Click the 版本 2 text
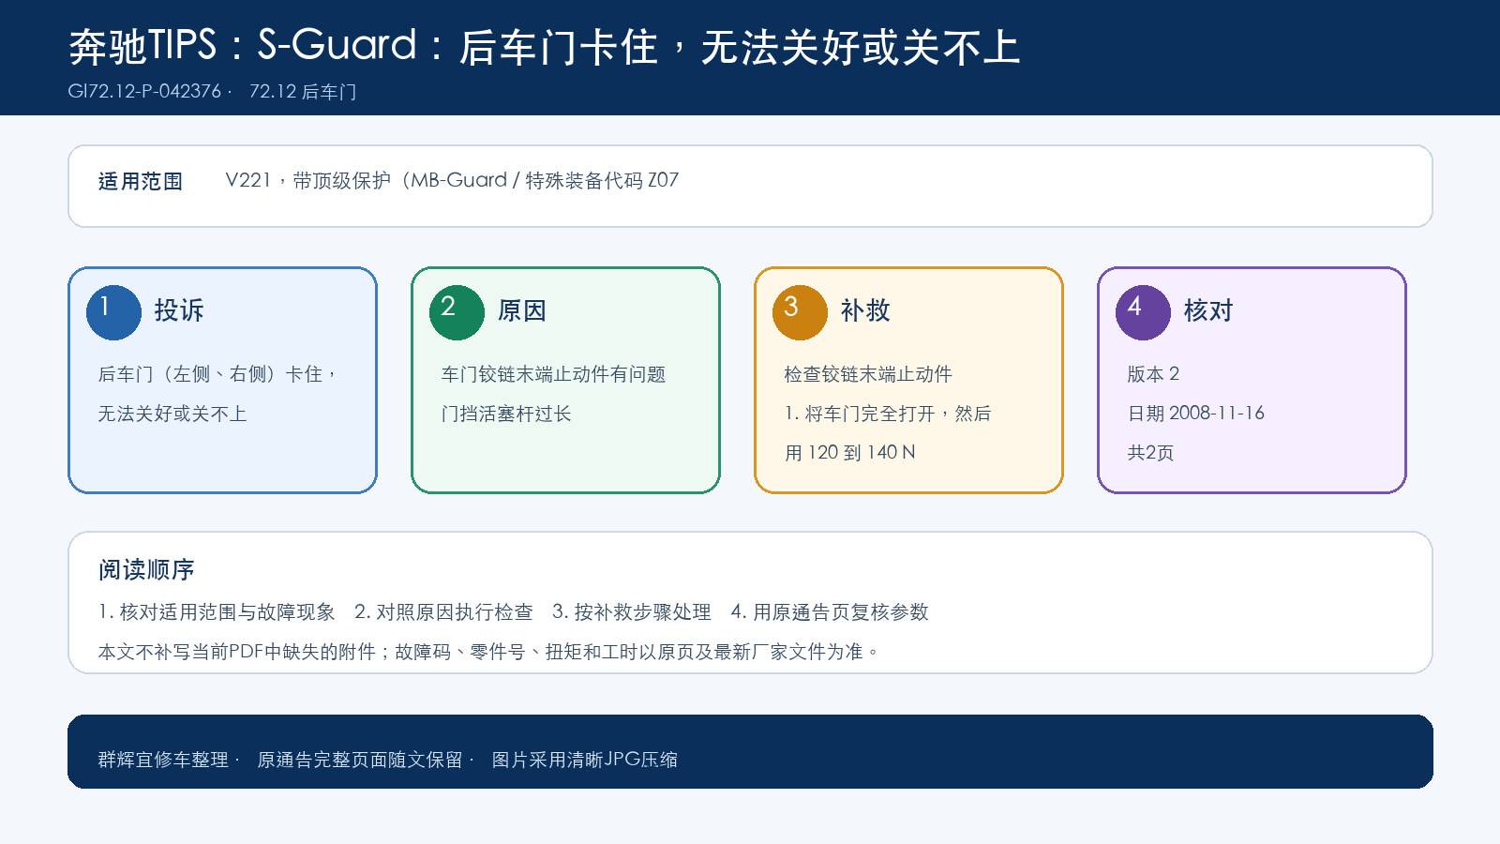1500x844 pixels. click(x=1154, y=374)
